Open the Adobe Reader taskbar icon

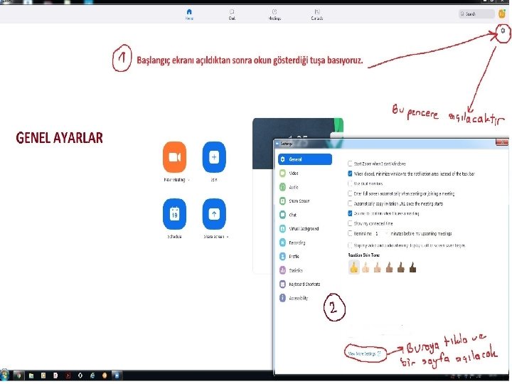pos(68,375)
